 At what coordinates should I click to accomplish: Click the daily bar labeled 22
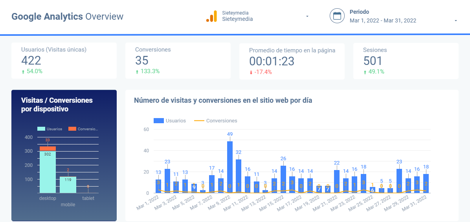[337, 181]
